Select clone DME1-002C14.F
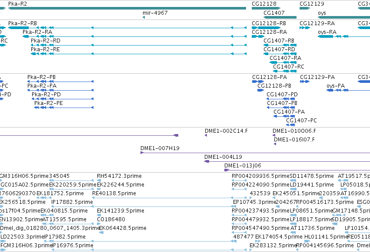 (226, 131)
